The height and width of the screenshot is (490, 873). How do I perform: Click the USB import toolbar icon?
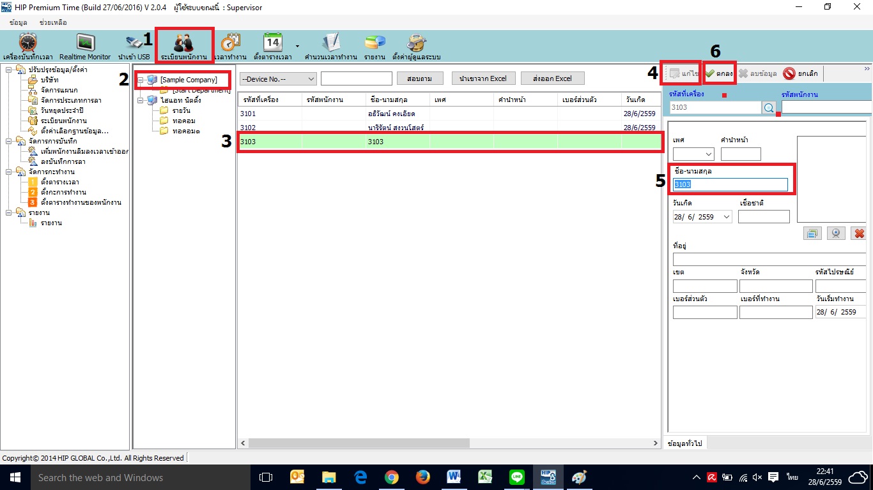point(134,47)
